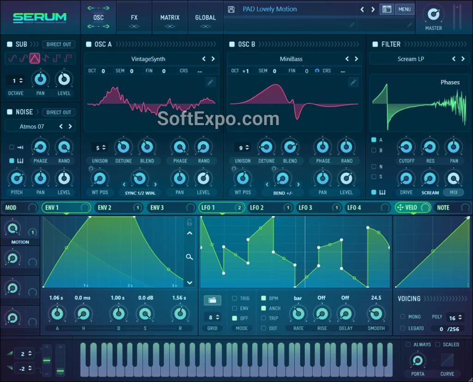This screenshot has height=382, width=473.
Task: Enable MONO voicing in the VOICING panel
Action: click(404, 316)
